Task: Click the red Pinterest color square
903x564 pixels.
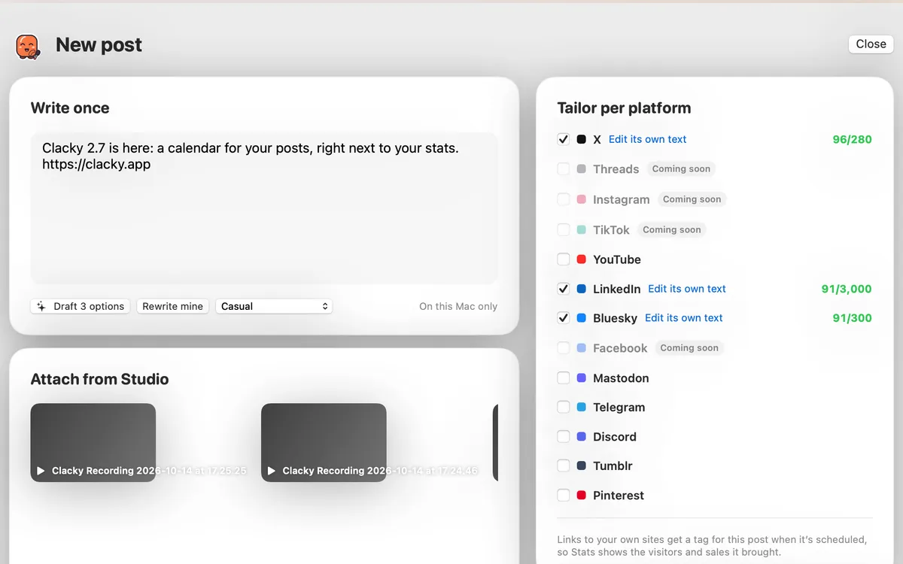Action: click(x=582, y=496)
